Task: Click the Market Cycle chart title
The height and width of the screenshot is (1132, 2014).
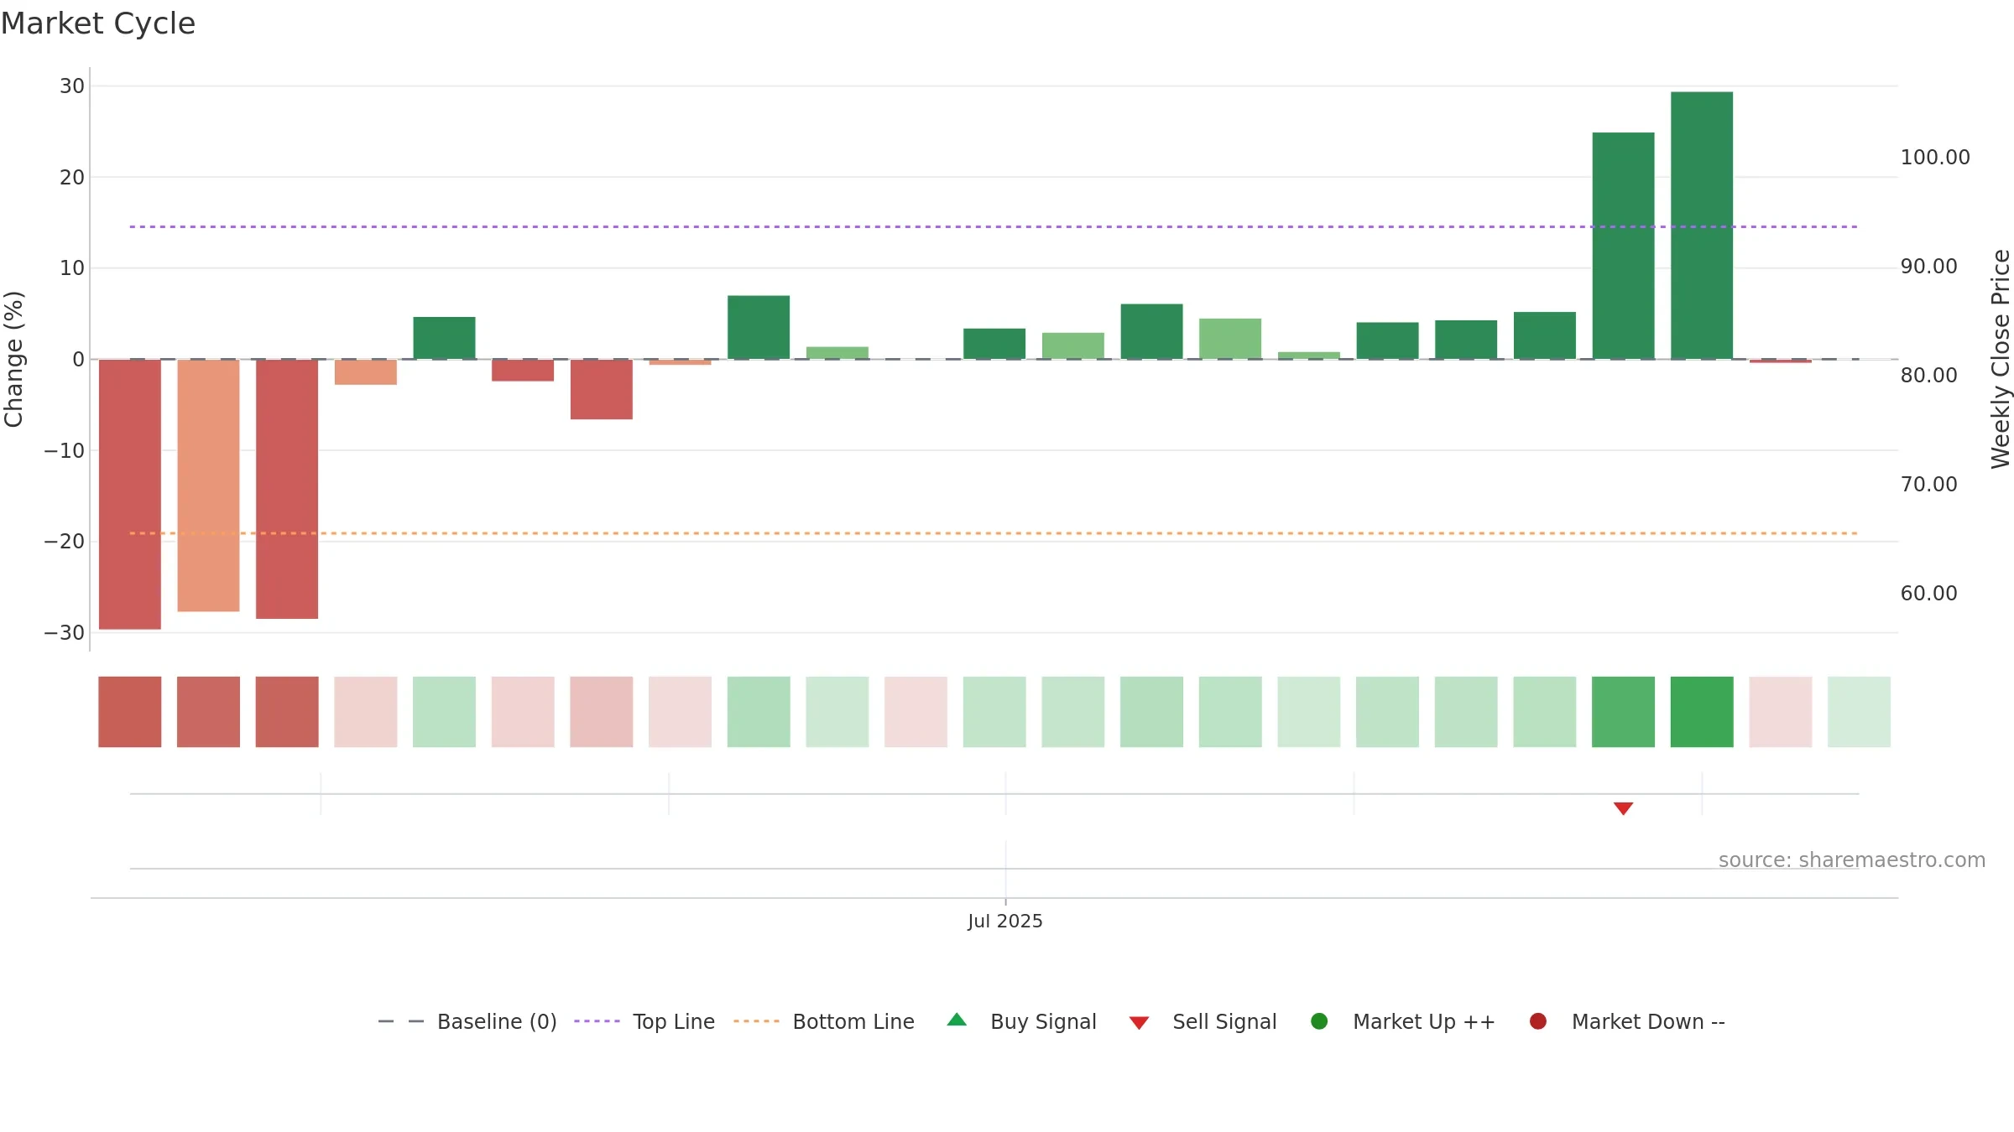Action: [98, 23]
